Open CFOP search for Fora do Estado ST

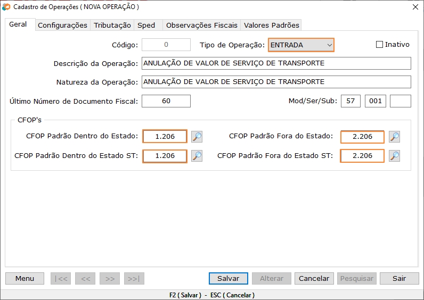click(395, 156)
